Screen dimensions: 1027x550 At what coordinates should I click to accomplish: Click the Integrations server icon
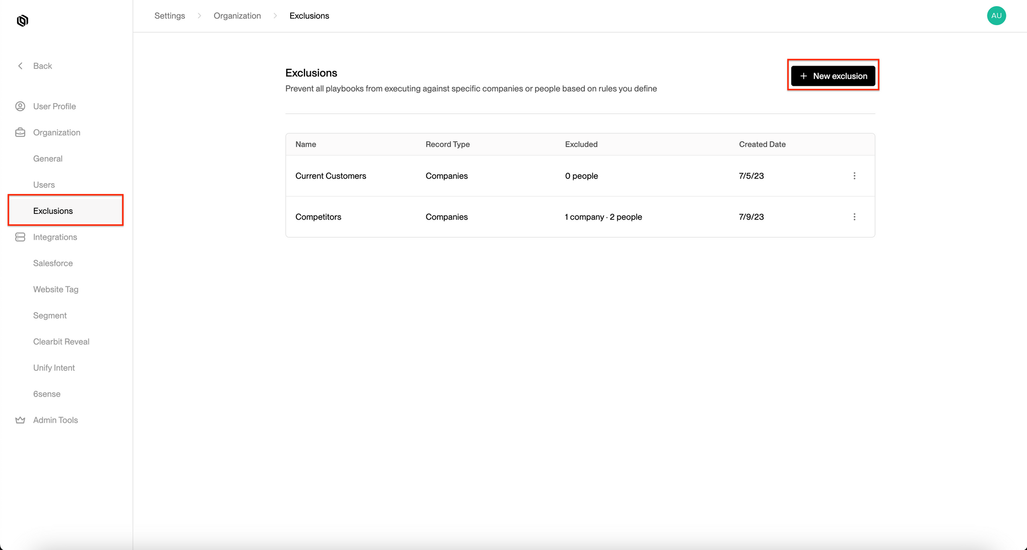coord(21,237)
